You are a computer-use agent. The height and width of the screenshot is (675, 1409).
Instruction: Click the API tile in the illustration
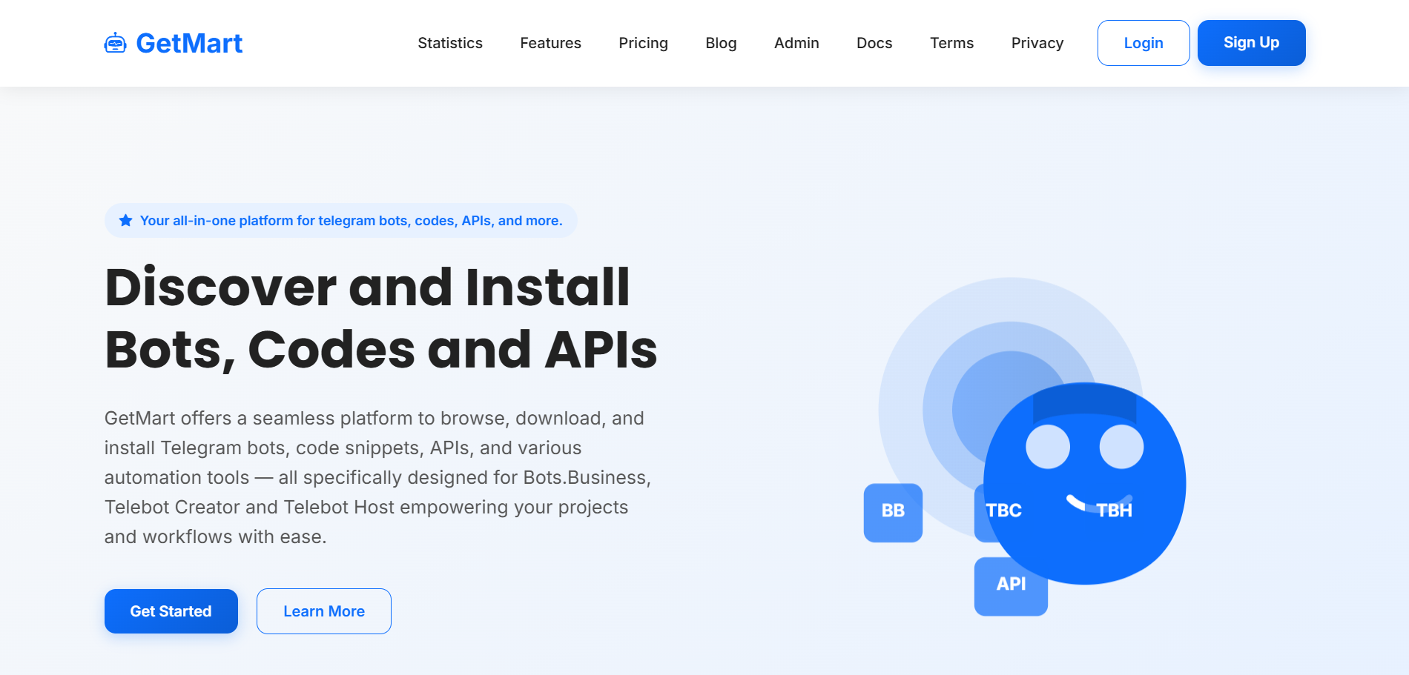(1011, 586)
